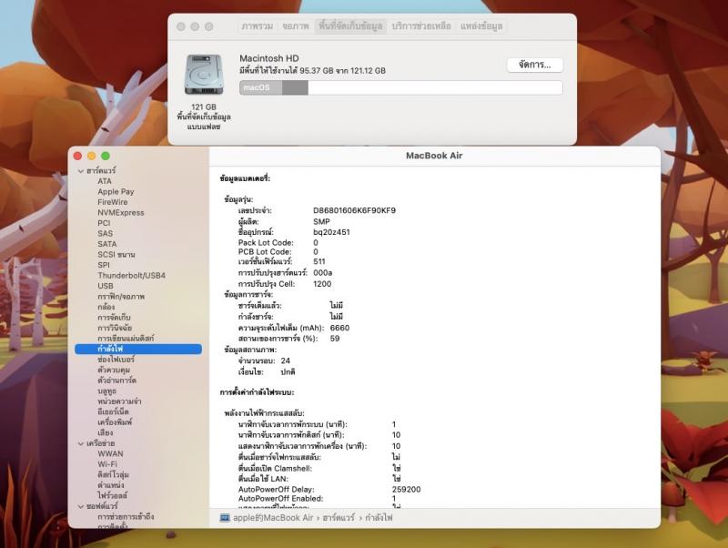
Task: Open ตัวควบคุม in the sidebar
Action: [x=114, y=370]
